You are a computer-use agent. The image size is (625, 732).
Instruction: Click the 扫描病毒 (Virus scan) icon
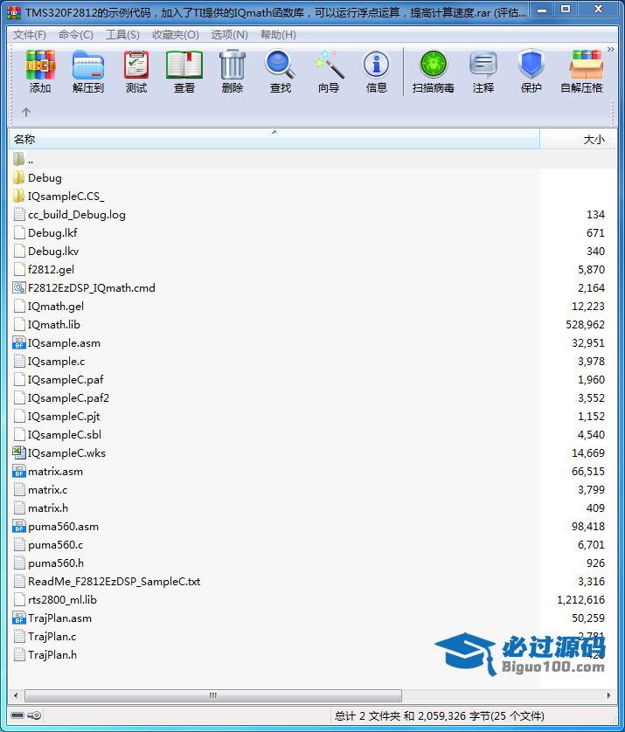(x=434, y=65)
